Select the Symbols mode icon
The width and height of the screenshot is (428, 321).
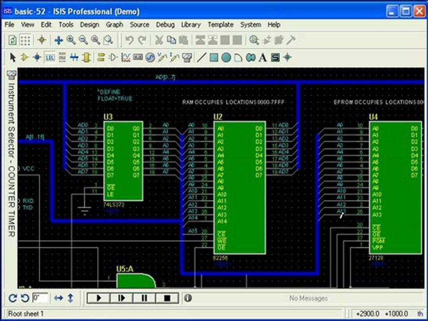[x=275, y=58]
